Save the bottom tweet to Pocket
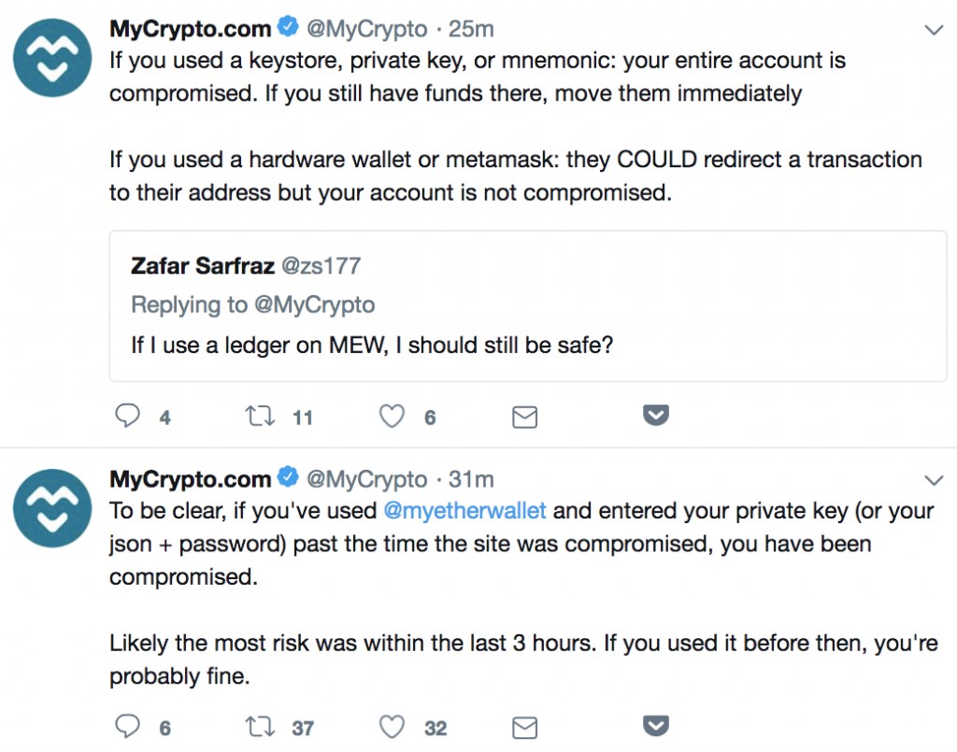The image size is (957, 752). click(655, 725)
